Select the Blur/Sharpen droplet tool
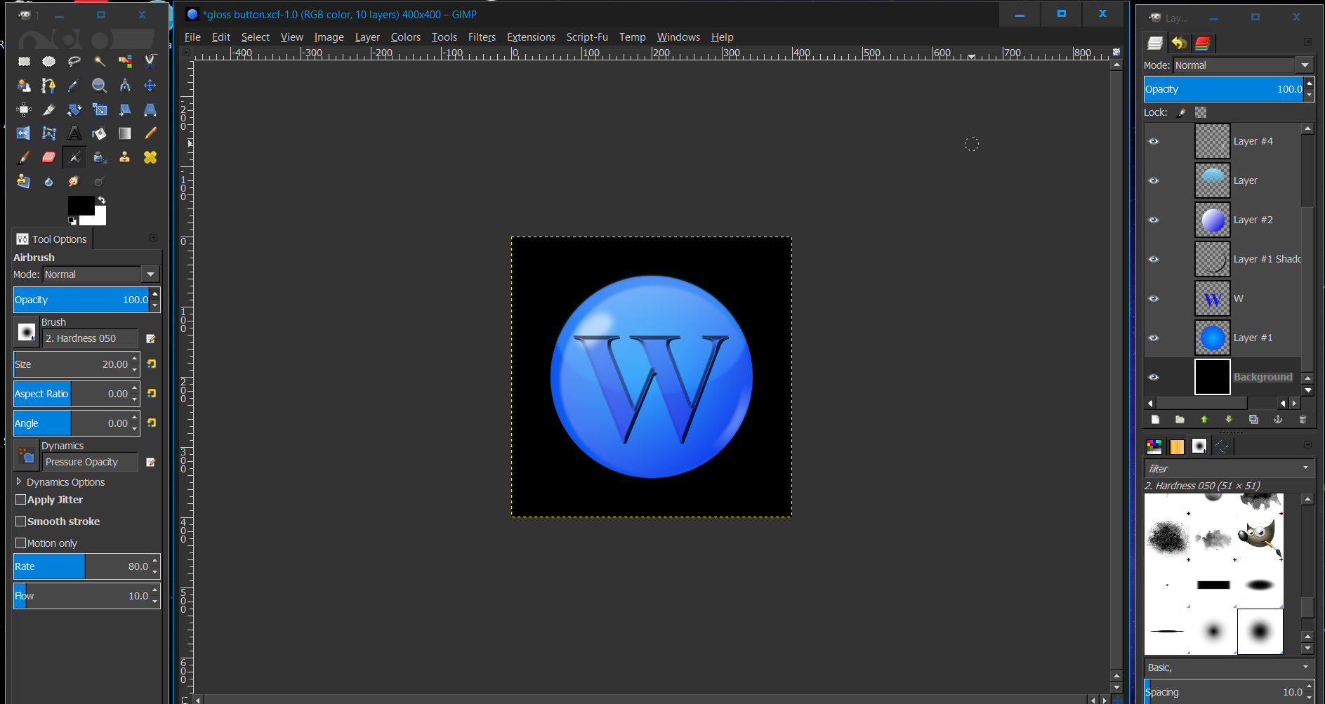 coord(48,181)
